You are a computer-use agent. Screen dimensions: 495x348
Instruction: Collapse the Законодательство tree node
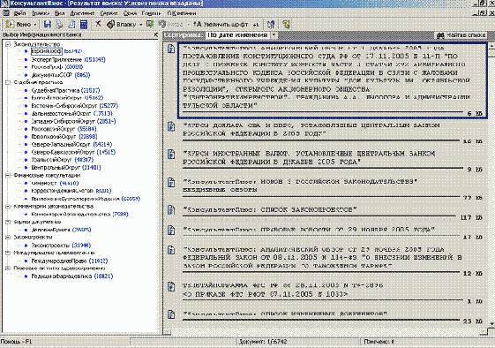tap(8, 44)
